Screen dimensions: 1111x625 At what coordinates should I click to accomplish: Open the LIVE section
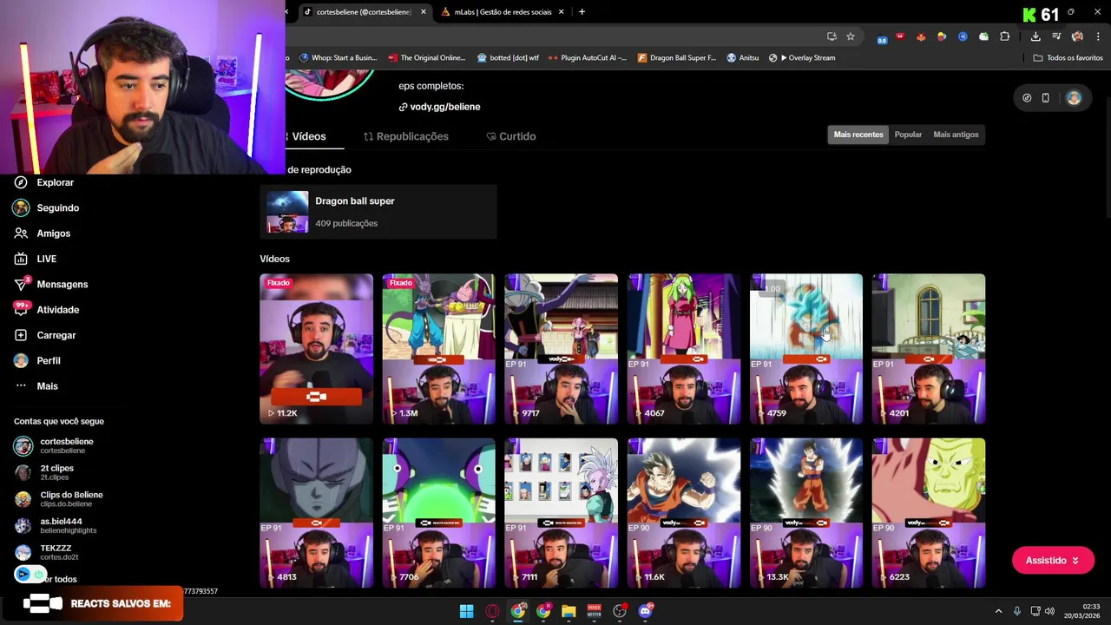pos(36,259)
